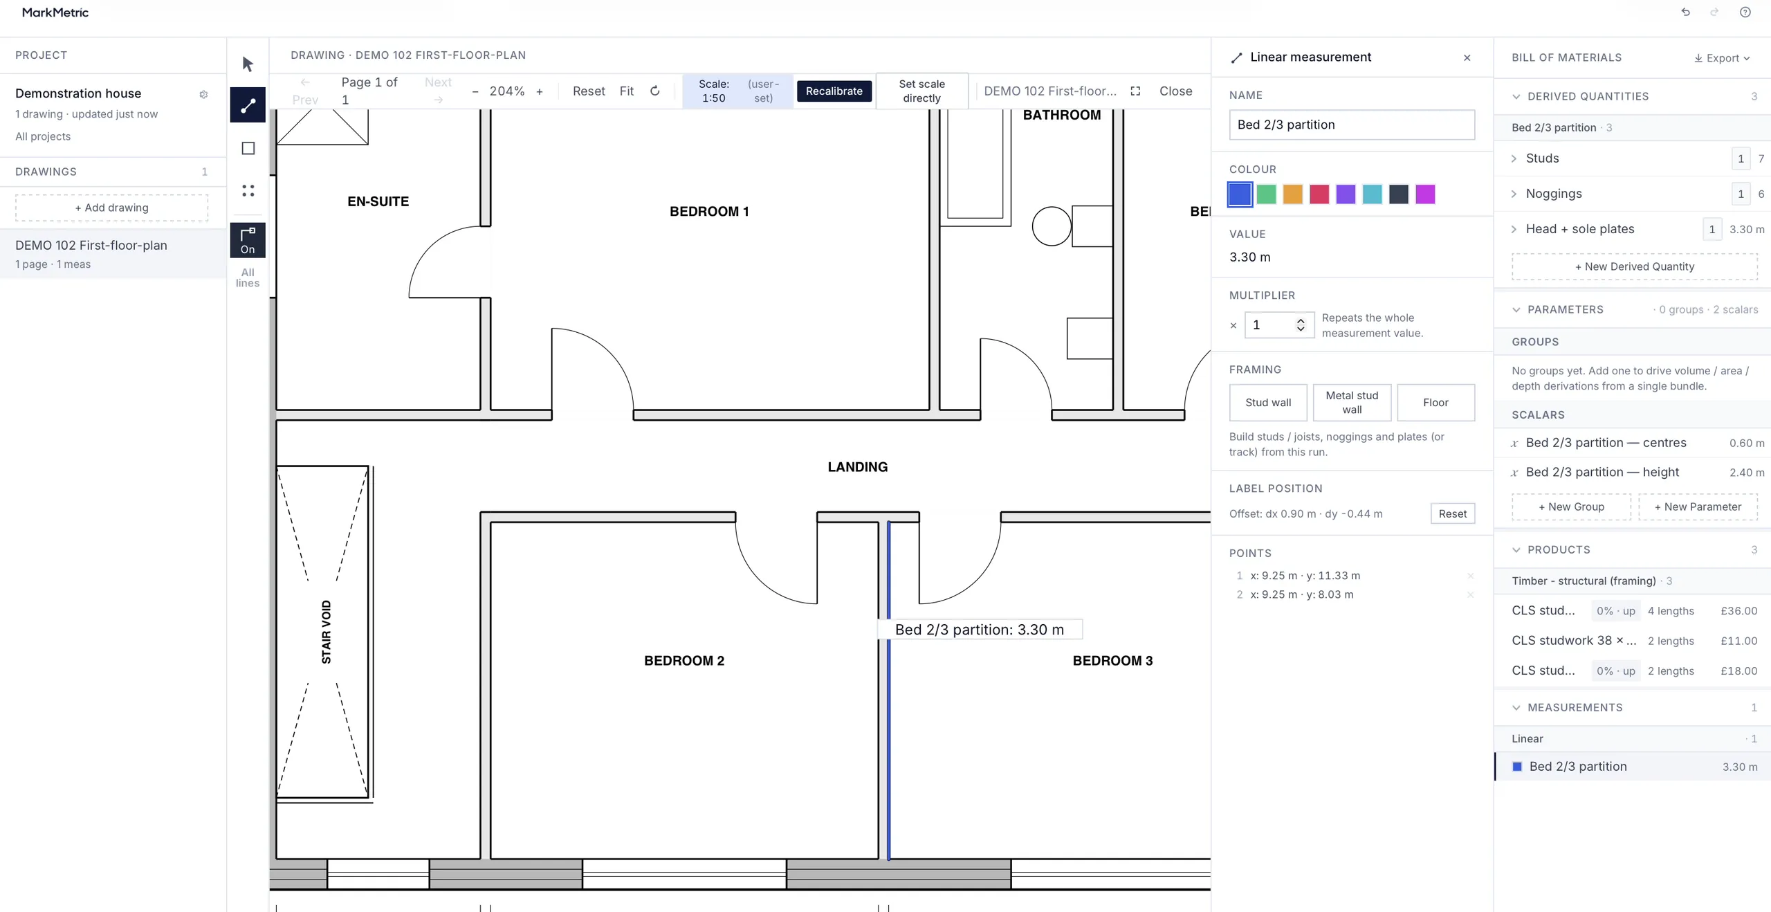
Task: Collapse the Measurements section
Action: [x=1516, y=707]
